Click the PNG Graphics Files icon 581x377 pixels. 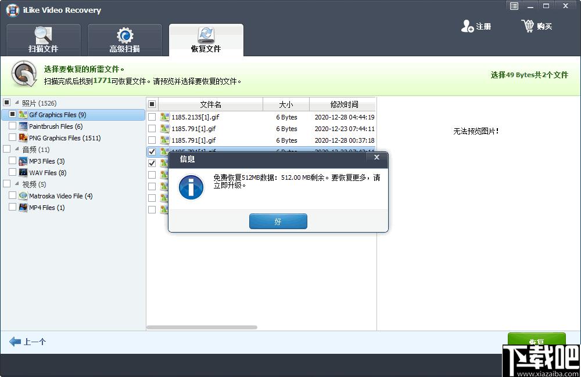[23, 138]
